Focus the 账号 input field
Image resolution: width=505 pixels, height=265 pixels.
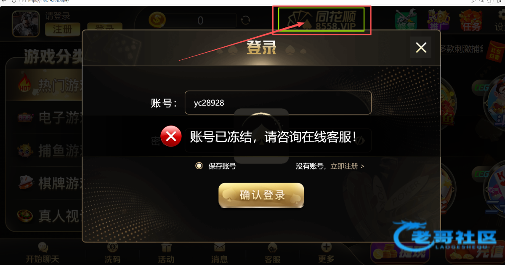[x=278, y=102]
